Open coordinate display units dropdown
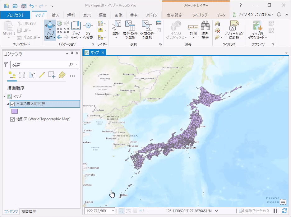291x217 pixels. click(216, 211)
